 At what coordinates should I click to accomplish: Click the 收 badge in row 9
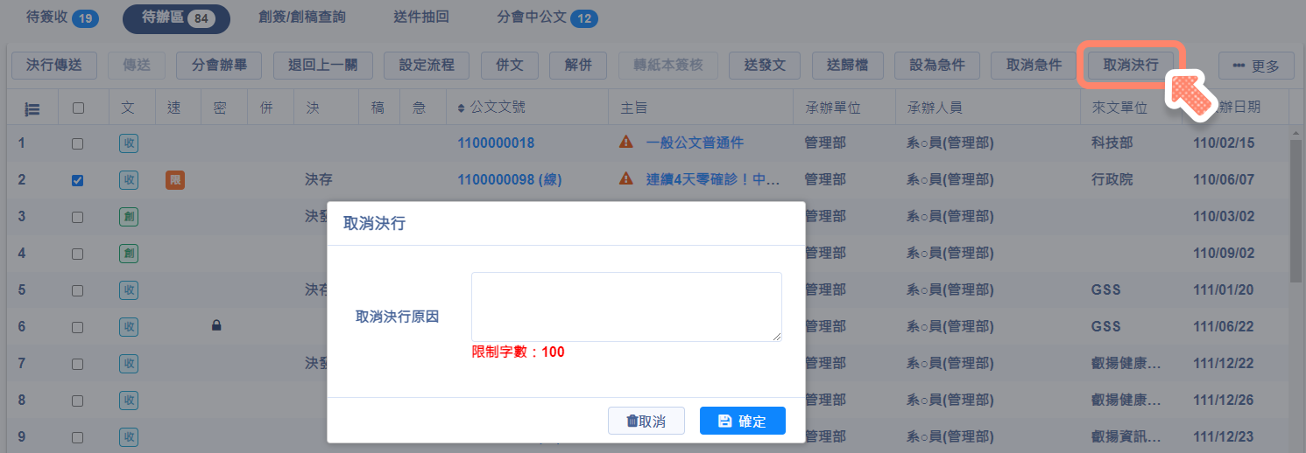[129, 436]
